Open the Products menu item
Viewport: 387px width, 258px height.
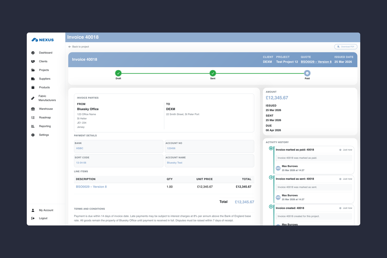[44, 87]
